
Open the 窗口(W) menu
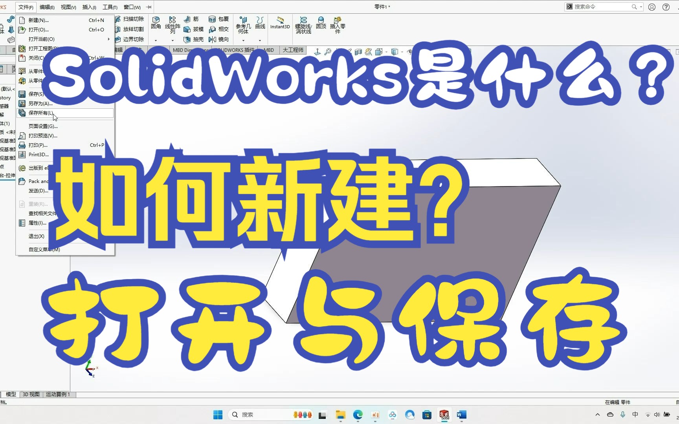pos(132,7)
